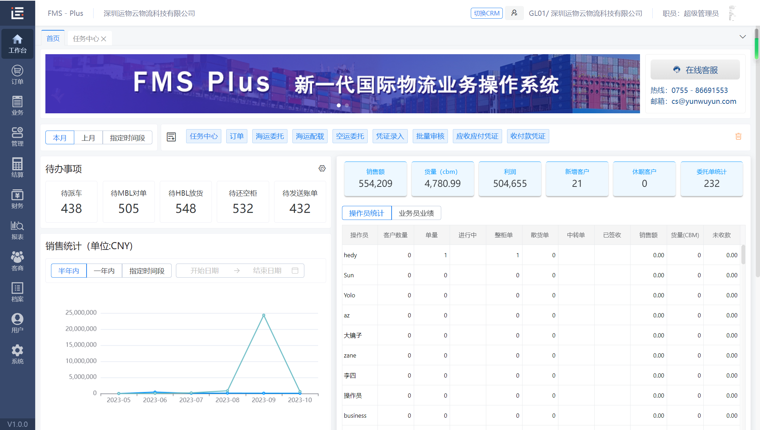Open the 工作台 workbench sidebar icon

(x=17, y=44)
